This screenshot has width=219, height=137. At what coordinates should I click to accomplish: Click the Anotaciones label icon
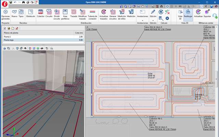coord(142,12)
